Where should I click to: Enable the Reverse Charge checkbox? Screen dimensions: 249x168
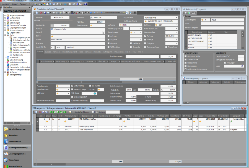[x=72, y=90]
